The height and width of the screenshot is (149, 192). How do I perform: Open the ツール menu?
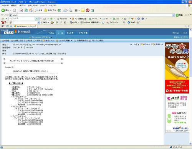pyautogui.click(x=43, y=5)
